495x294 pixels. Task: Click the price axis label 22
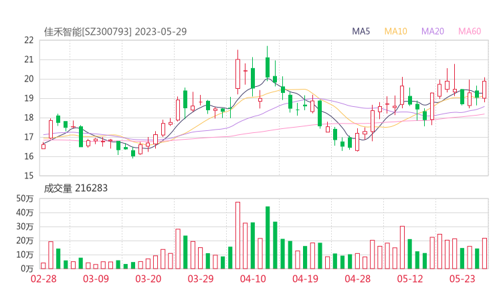click(x=29, y=40)
